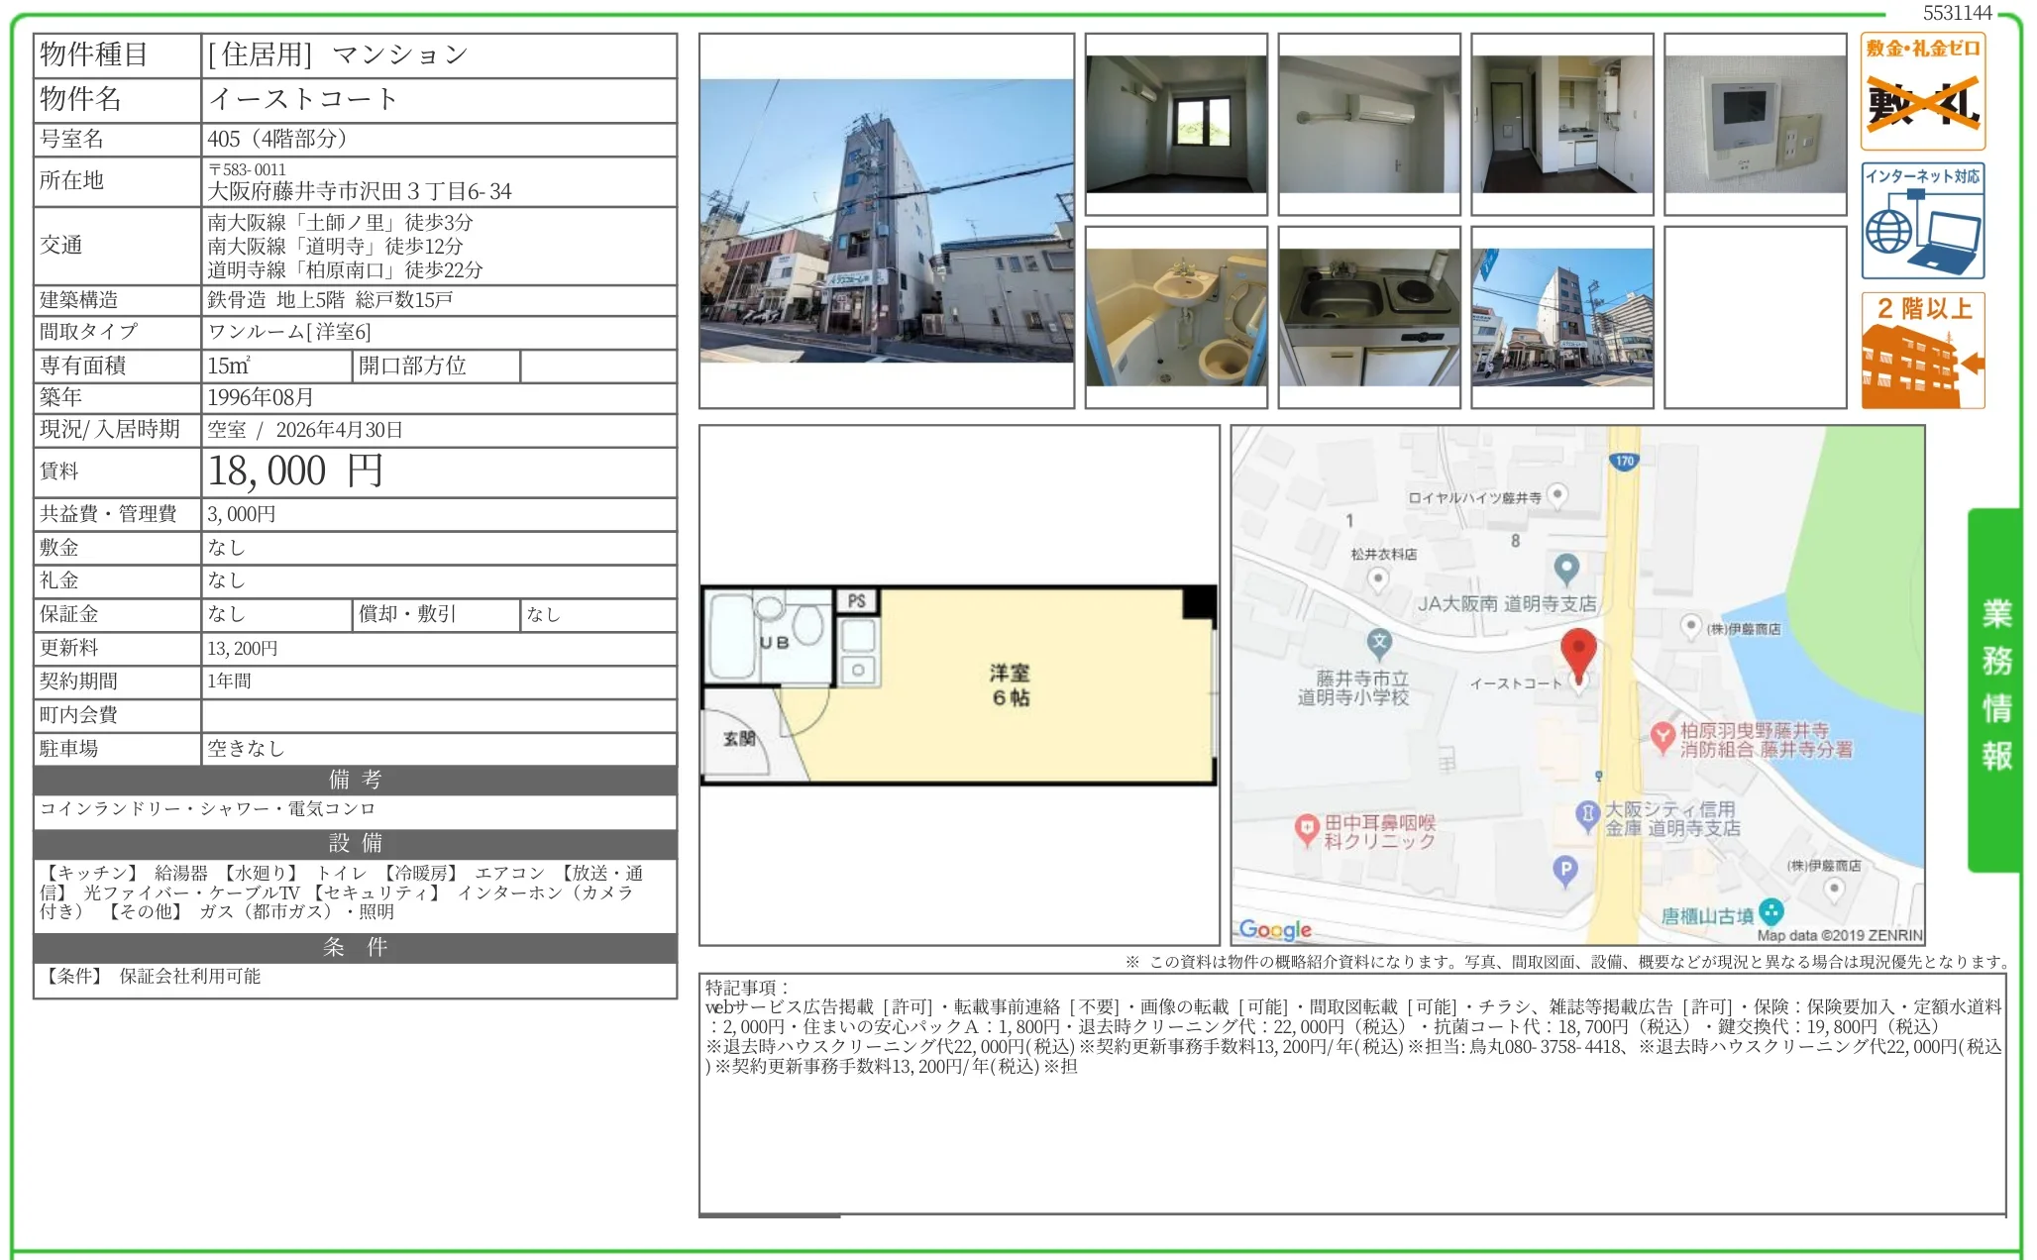The width and height of the screenshot is (2037, 1260).
Task: Click the 2階以上 building icon
Action: [1923, 352]
